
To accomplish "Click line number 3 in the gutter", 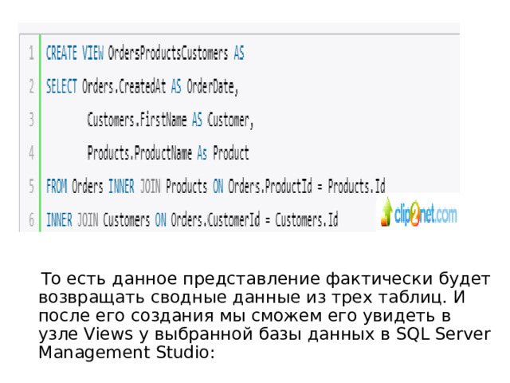I will (30, 120).
